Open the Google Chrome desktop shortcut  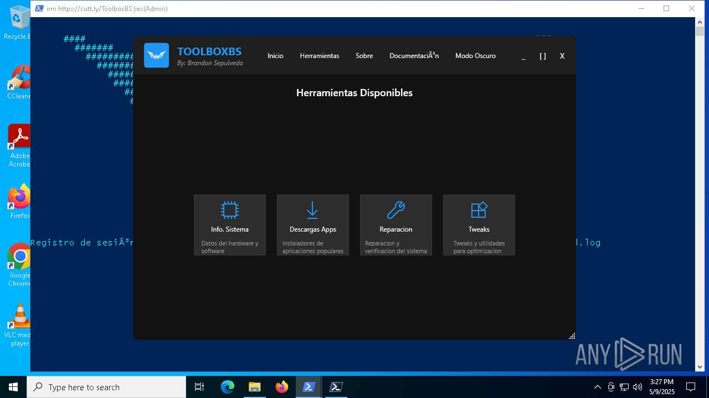point(19,265)
